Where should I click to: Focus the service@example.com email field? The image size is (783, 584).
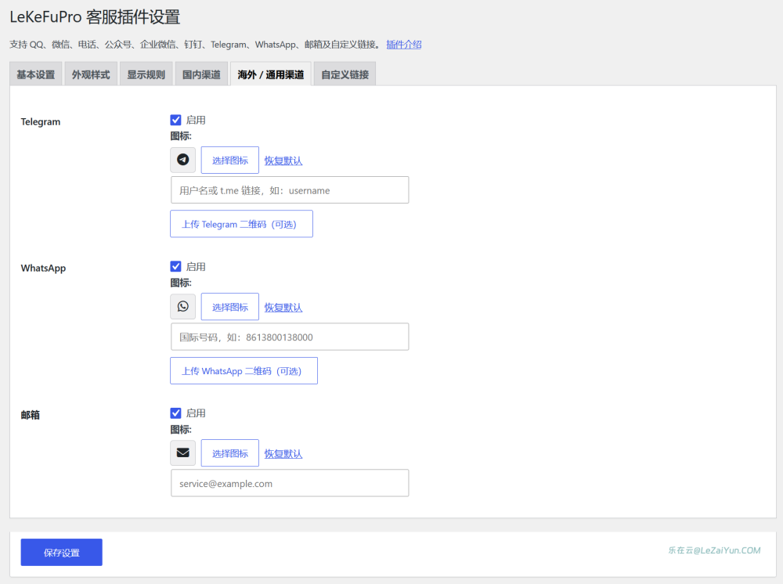point(290,483)
